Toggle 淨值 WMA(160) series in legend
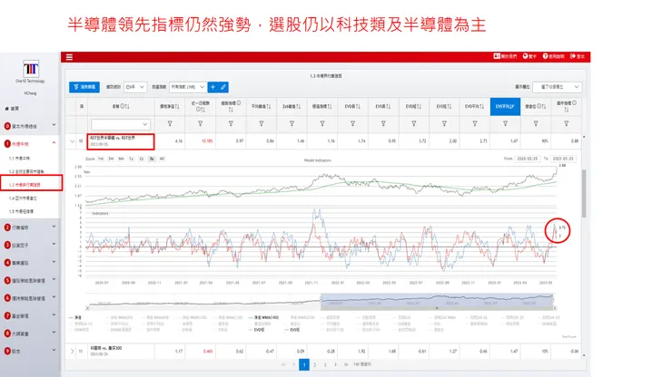Viewport: 672px width, 377px height. pyautogui.click(x=263, y=317)
